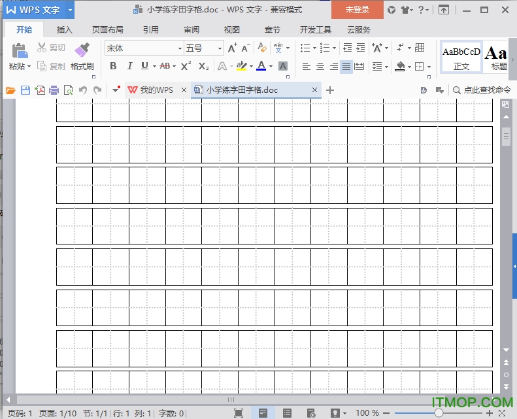Open the 页面布局 ribbon tab
This screenshot has width=517, height=419.
(x=107, y=30)
